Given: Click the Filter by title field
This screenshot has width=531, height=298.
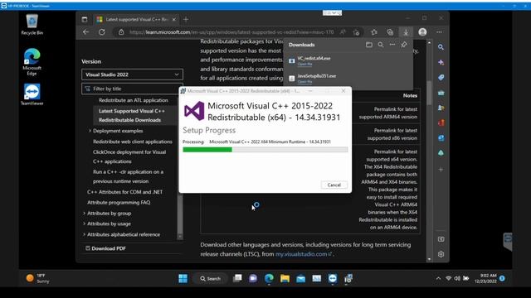Looking at the screenshot, I should coord(132,89).
